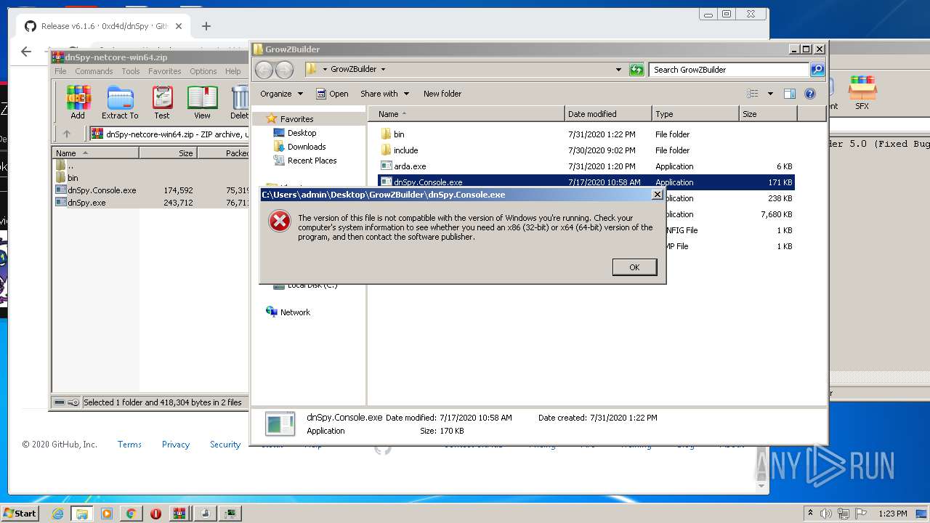Click the Chrome browser back arrow
930x523 pixels.
click(x=26, y=52)
